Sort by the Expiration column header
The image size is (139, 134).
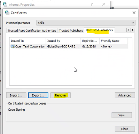tap(90, 41)
